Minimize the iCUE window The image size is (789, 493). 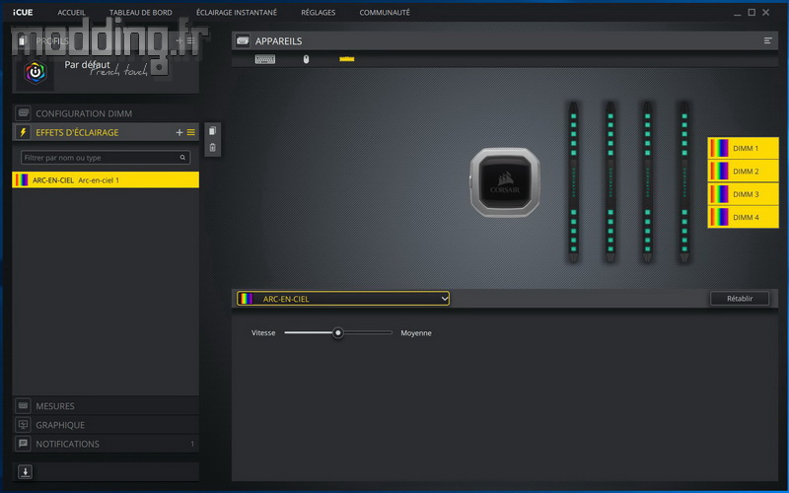[738, 13]
